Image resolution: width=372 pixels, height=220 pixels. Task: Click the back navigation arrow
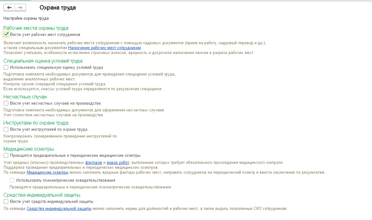9,7
